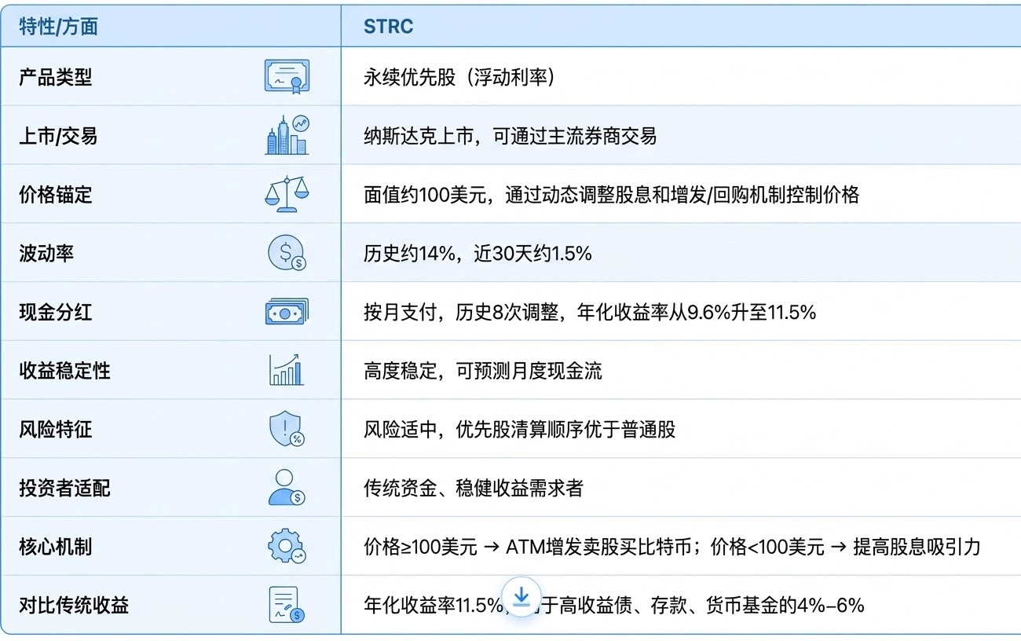Screen dimensions: 1021x641
Task: Click the document icon for 对比传统收益
Action: (x=287, y=605)
